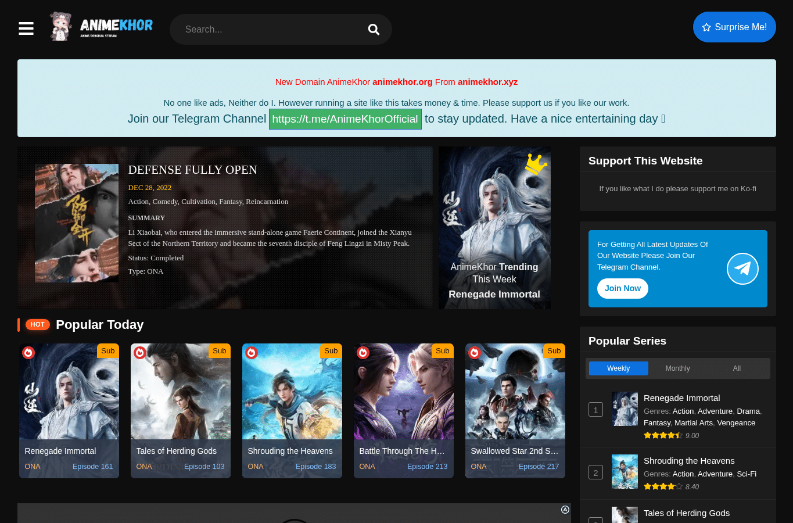This screenshot has width=793, height=523.
Task: Click the search magnifier icon
Action: (374, 29)
